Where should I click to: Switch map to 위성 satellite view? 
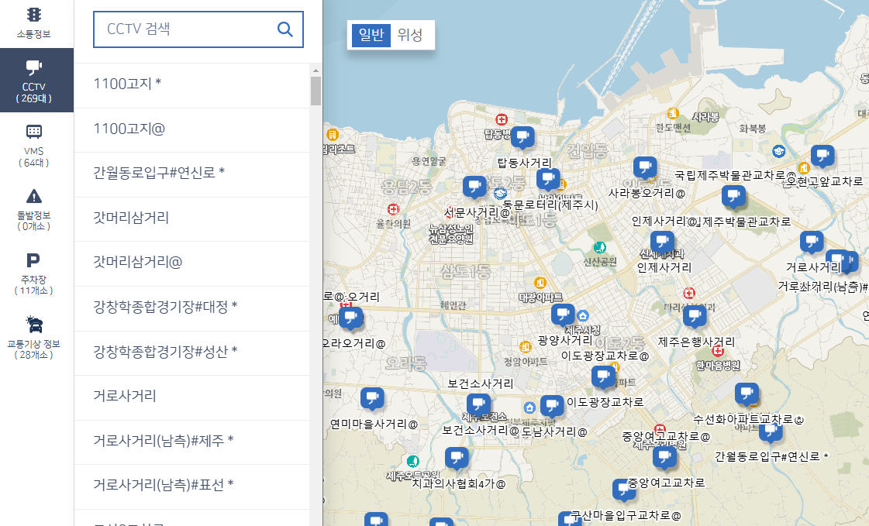coord(410,35)
